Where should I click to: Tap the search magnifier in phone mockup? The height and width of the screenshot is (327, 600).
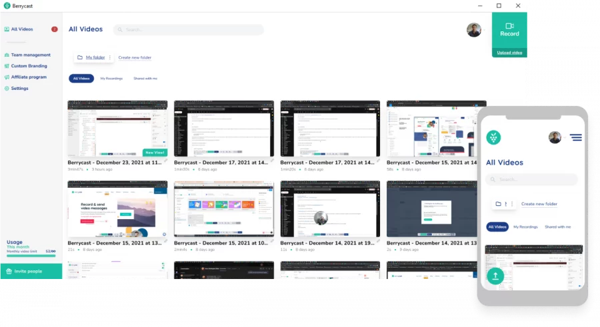(493, 179)
